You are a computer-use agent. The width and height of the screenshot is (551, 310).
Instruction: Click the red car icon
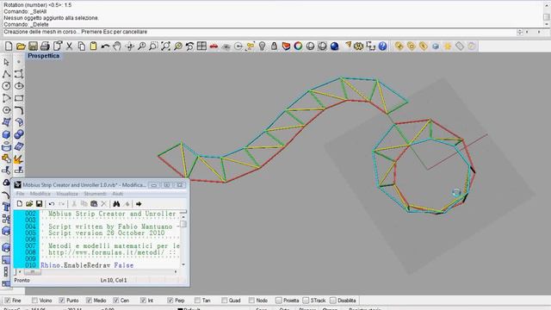point(214,46)
